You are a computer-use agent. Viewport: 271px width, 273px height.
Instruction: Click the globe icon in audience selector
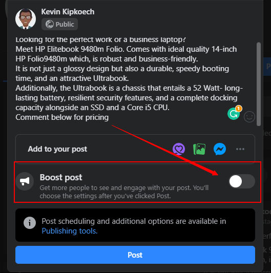(50, 24)
